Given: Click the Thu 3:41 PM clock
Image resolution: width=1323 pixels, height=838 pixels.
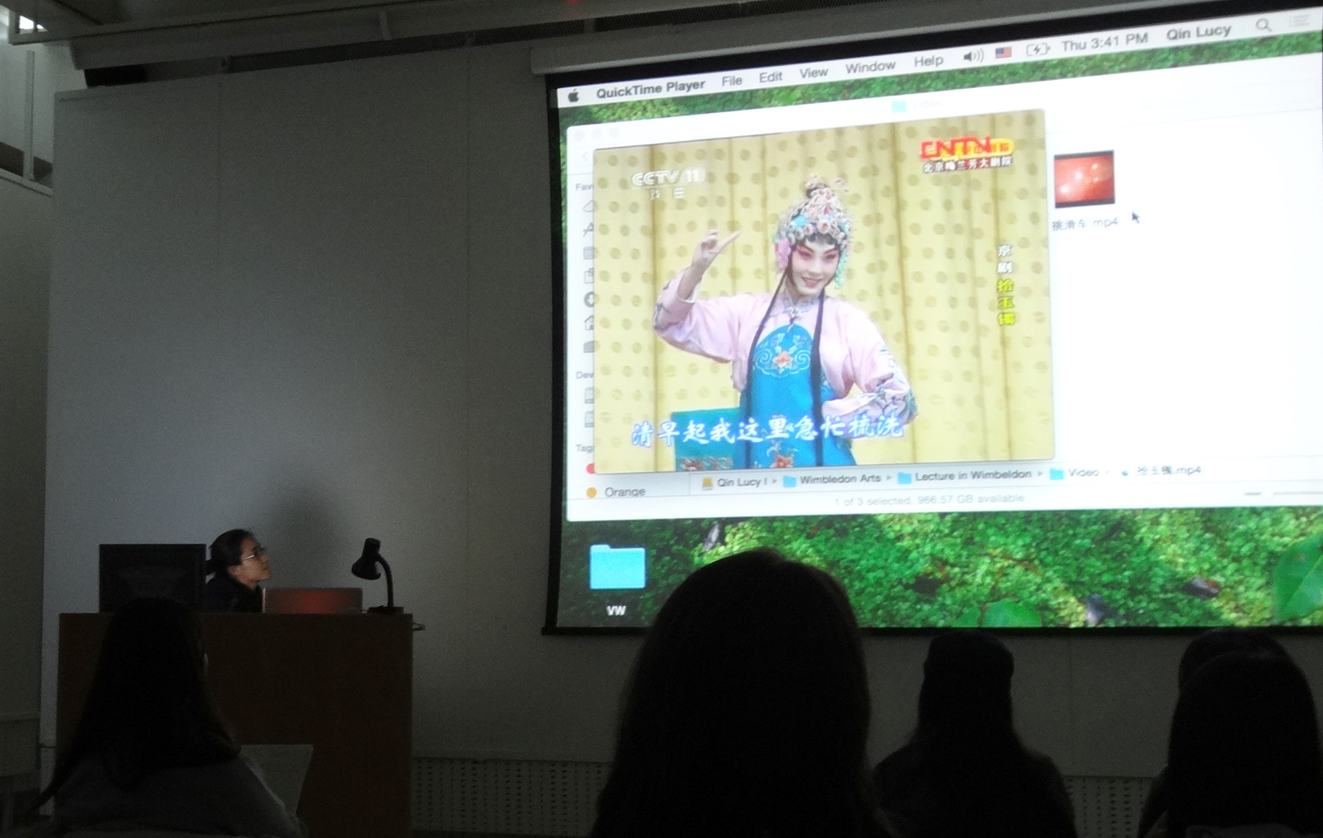Looking at the screenshot, I should [x=1104, y=42].
